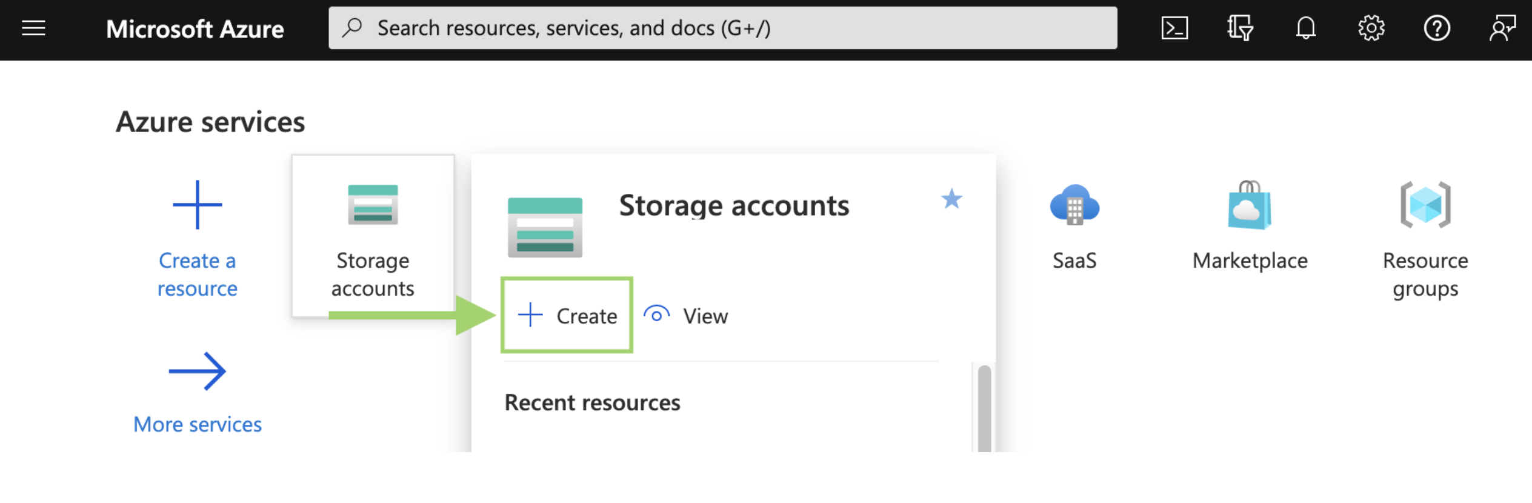Click the More services arrow icon
1532x503 pixels.
[198, 371]
